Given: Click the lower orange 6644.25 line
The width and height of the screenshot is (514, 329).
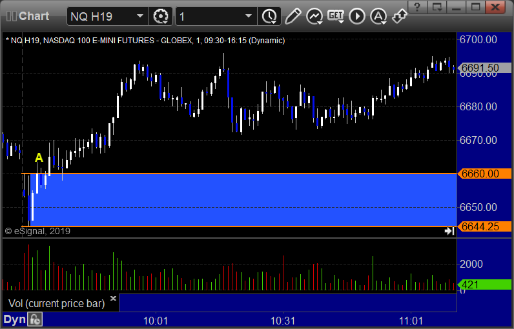Looking at the screenshot, I should pyautogui.click(x=240, y=226).
